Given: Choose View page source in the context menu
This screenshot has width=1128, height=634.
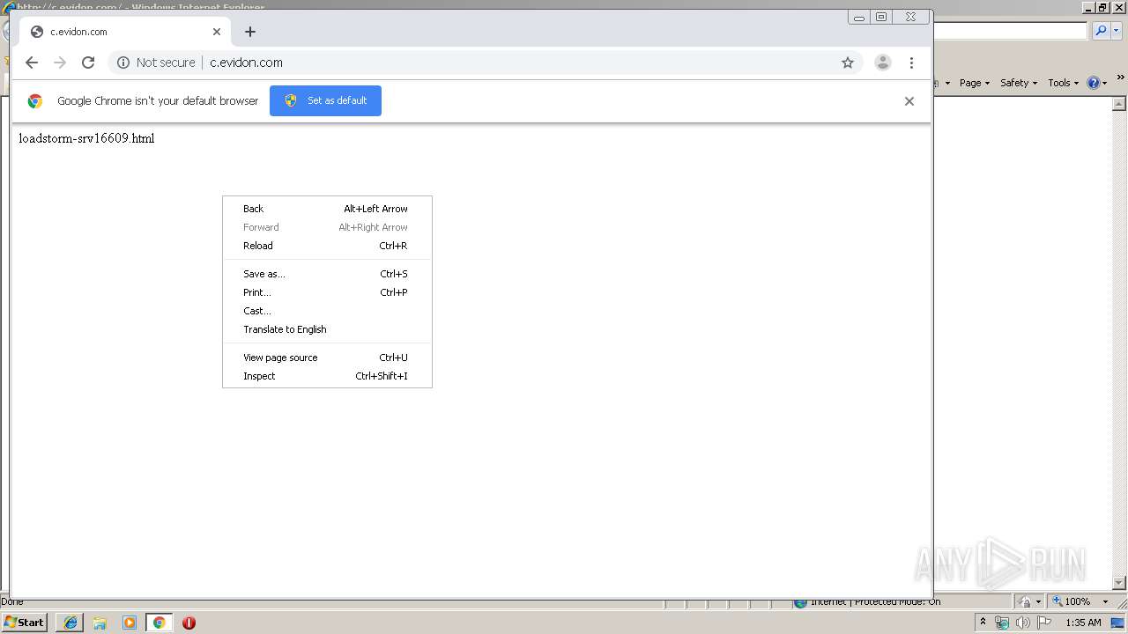Looking at the screenshot, I should [x=327, y=358].
